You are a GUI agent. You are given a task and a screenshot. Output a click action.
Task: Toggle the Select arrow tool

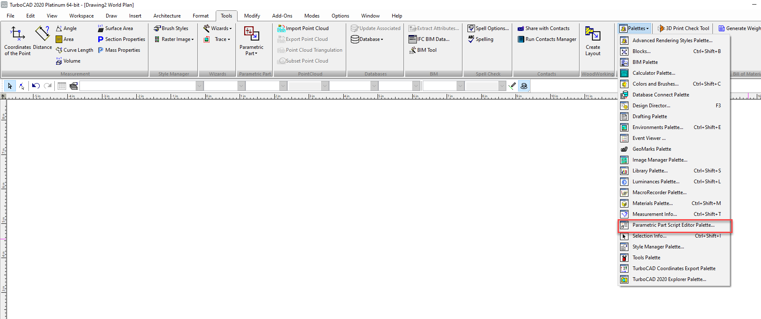click(x=10, y=86)
